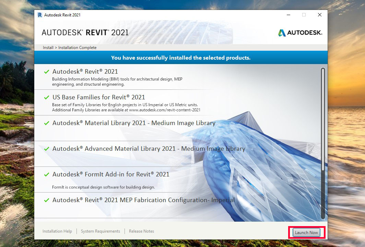Click the Autodesk logo in the header
The image size is (365, 247).
[x=300, y=33]
